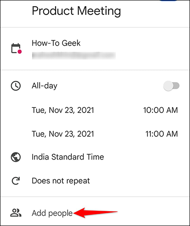Viewport: 190px width, 226px height.
Task: Change the 11:00 AM end time
Action: 162,134
